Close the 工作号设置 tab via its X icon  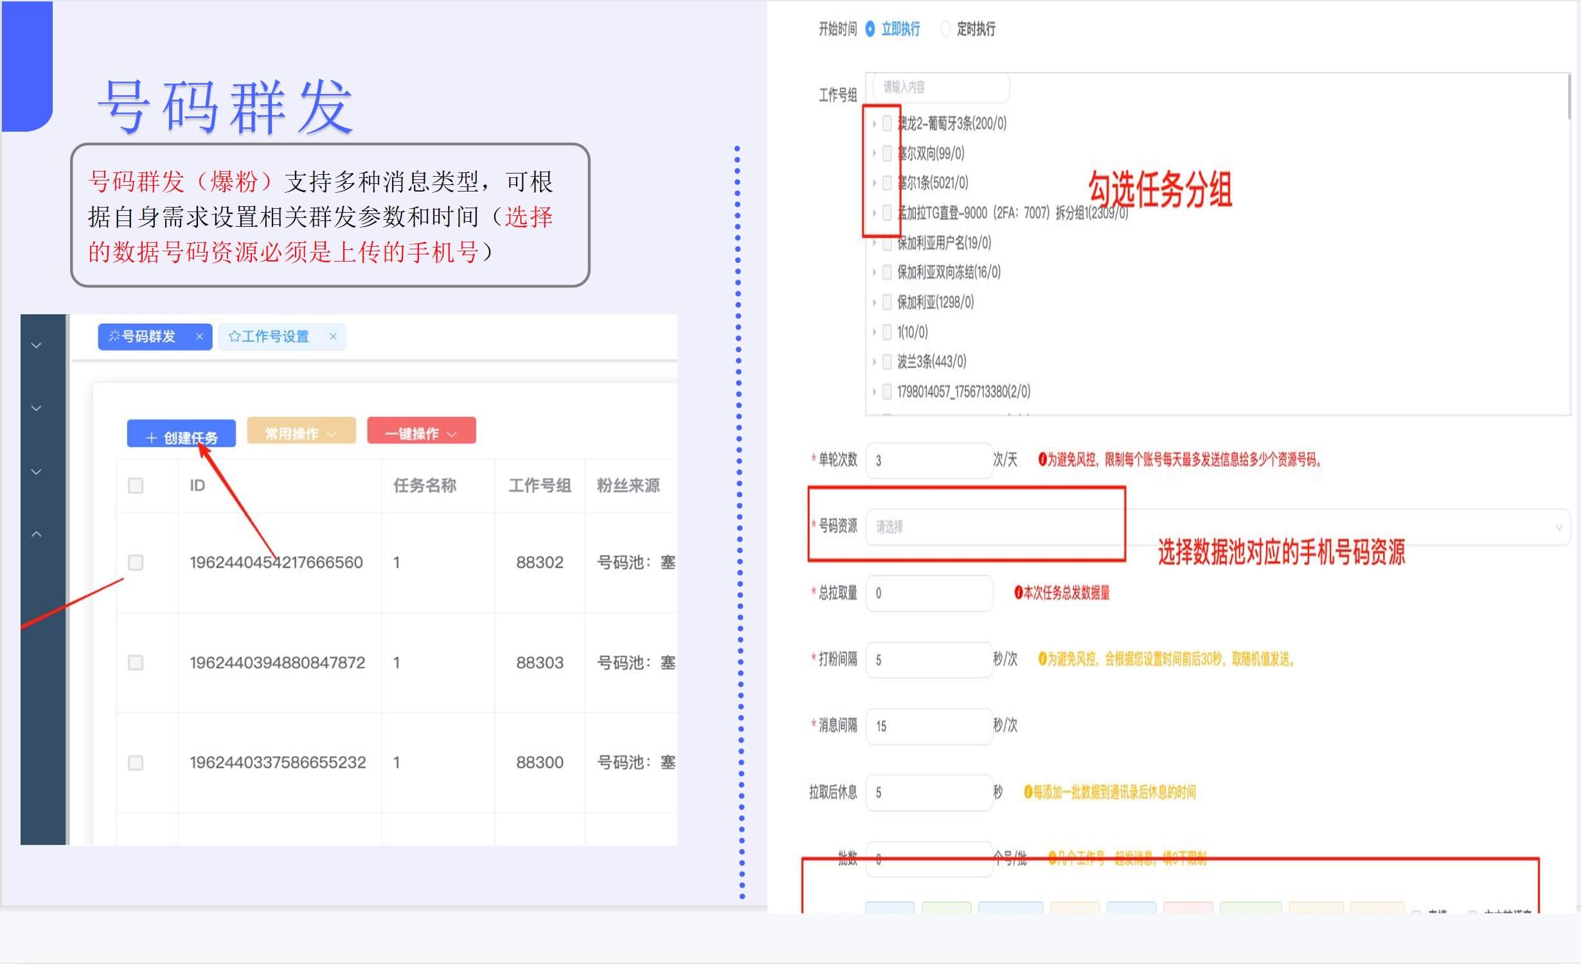tap(334, 336)
